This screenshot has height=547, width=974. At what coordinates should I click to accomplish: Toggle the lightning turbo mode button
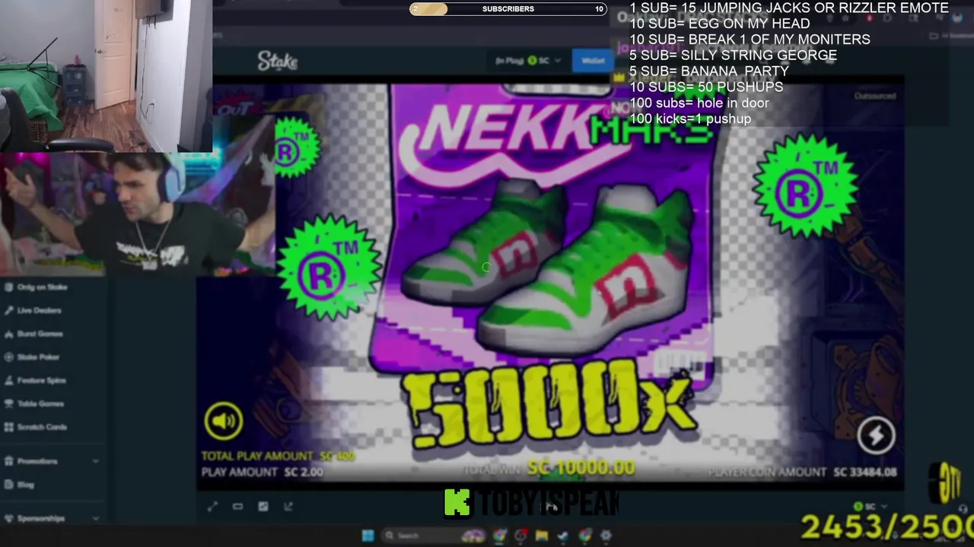click(x=876, y=435)
